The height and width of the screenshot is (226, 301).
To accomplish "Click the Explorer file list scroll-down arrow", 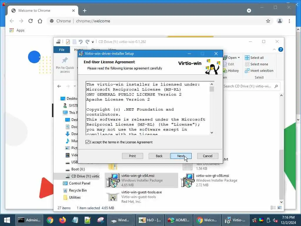I will click(x=281, y=202).
